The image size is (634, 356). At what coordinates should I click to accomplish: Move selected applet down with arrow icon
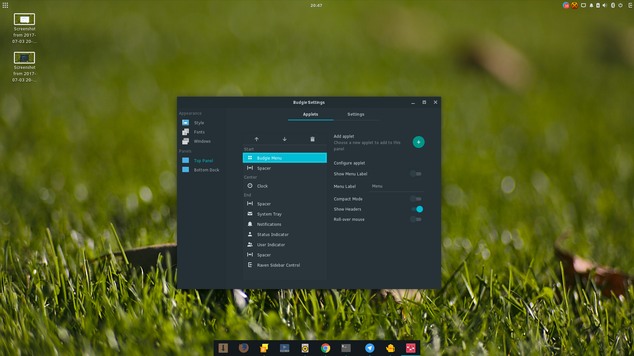point(285,139)
